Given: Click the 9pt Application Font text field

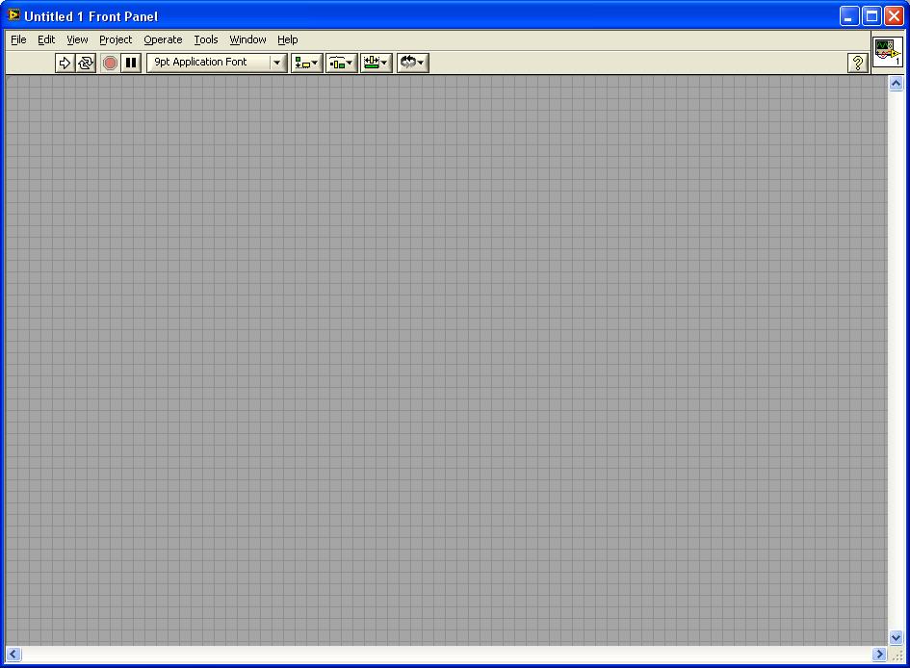Looking at the screenshot, I should (209, 63).
